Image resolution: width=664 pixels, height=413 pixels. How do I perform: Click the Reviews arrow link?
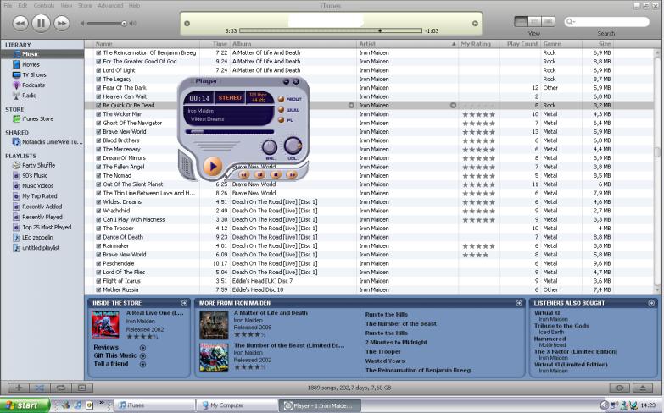(142, 348)
